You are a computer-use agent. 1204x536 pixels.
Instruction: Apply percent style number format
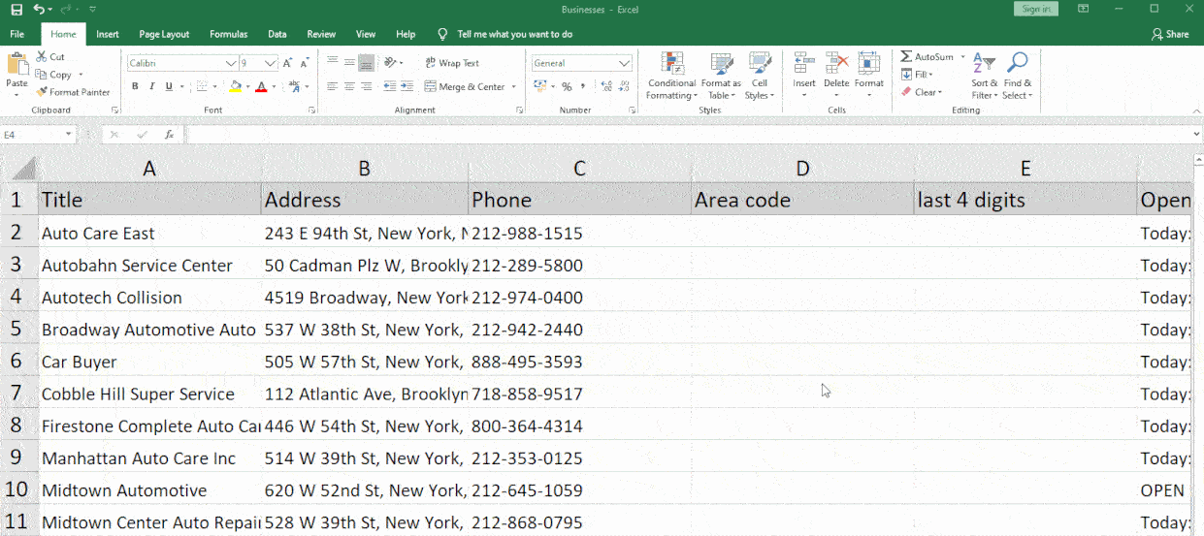coord(567,86)
